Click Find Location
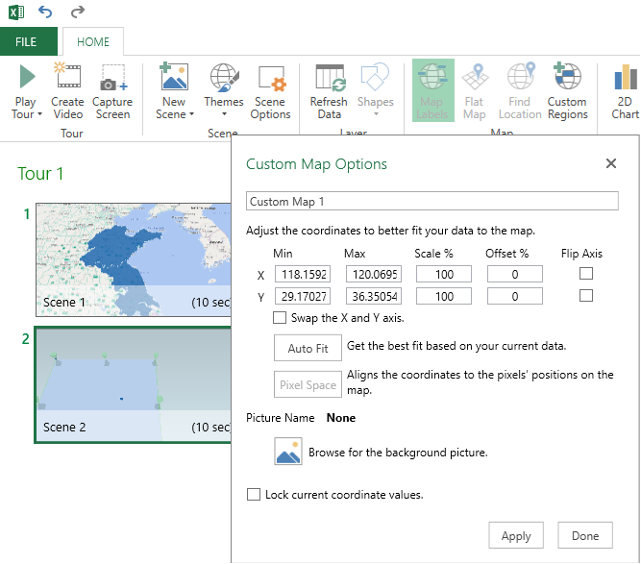 click(x=520, y=91)
